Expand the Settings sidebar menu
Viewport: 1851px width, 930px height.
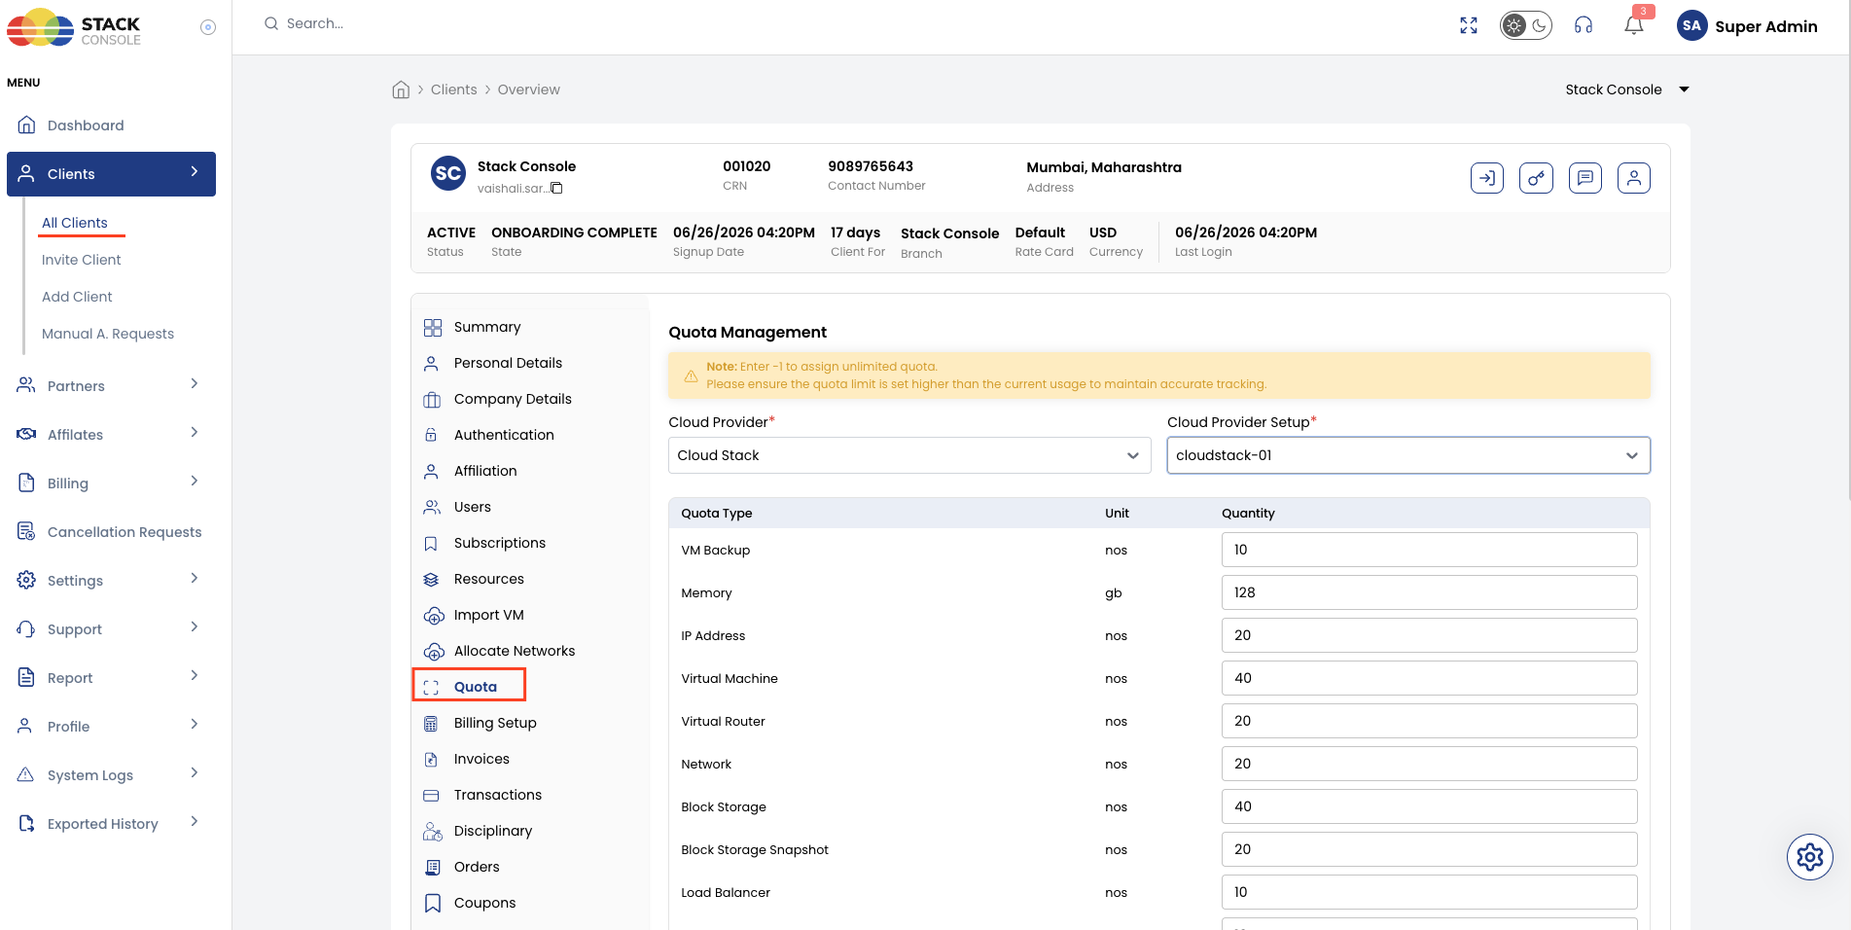point(111,581)
